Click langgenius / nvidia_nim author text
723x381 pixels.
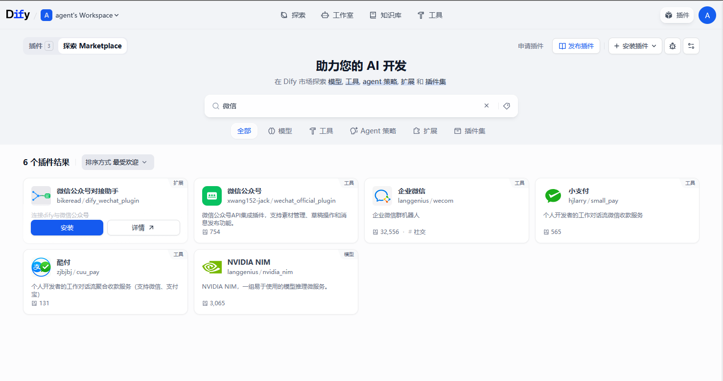tap(260, 272)
